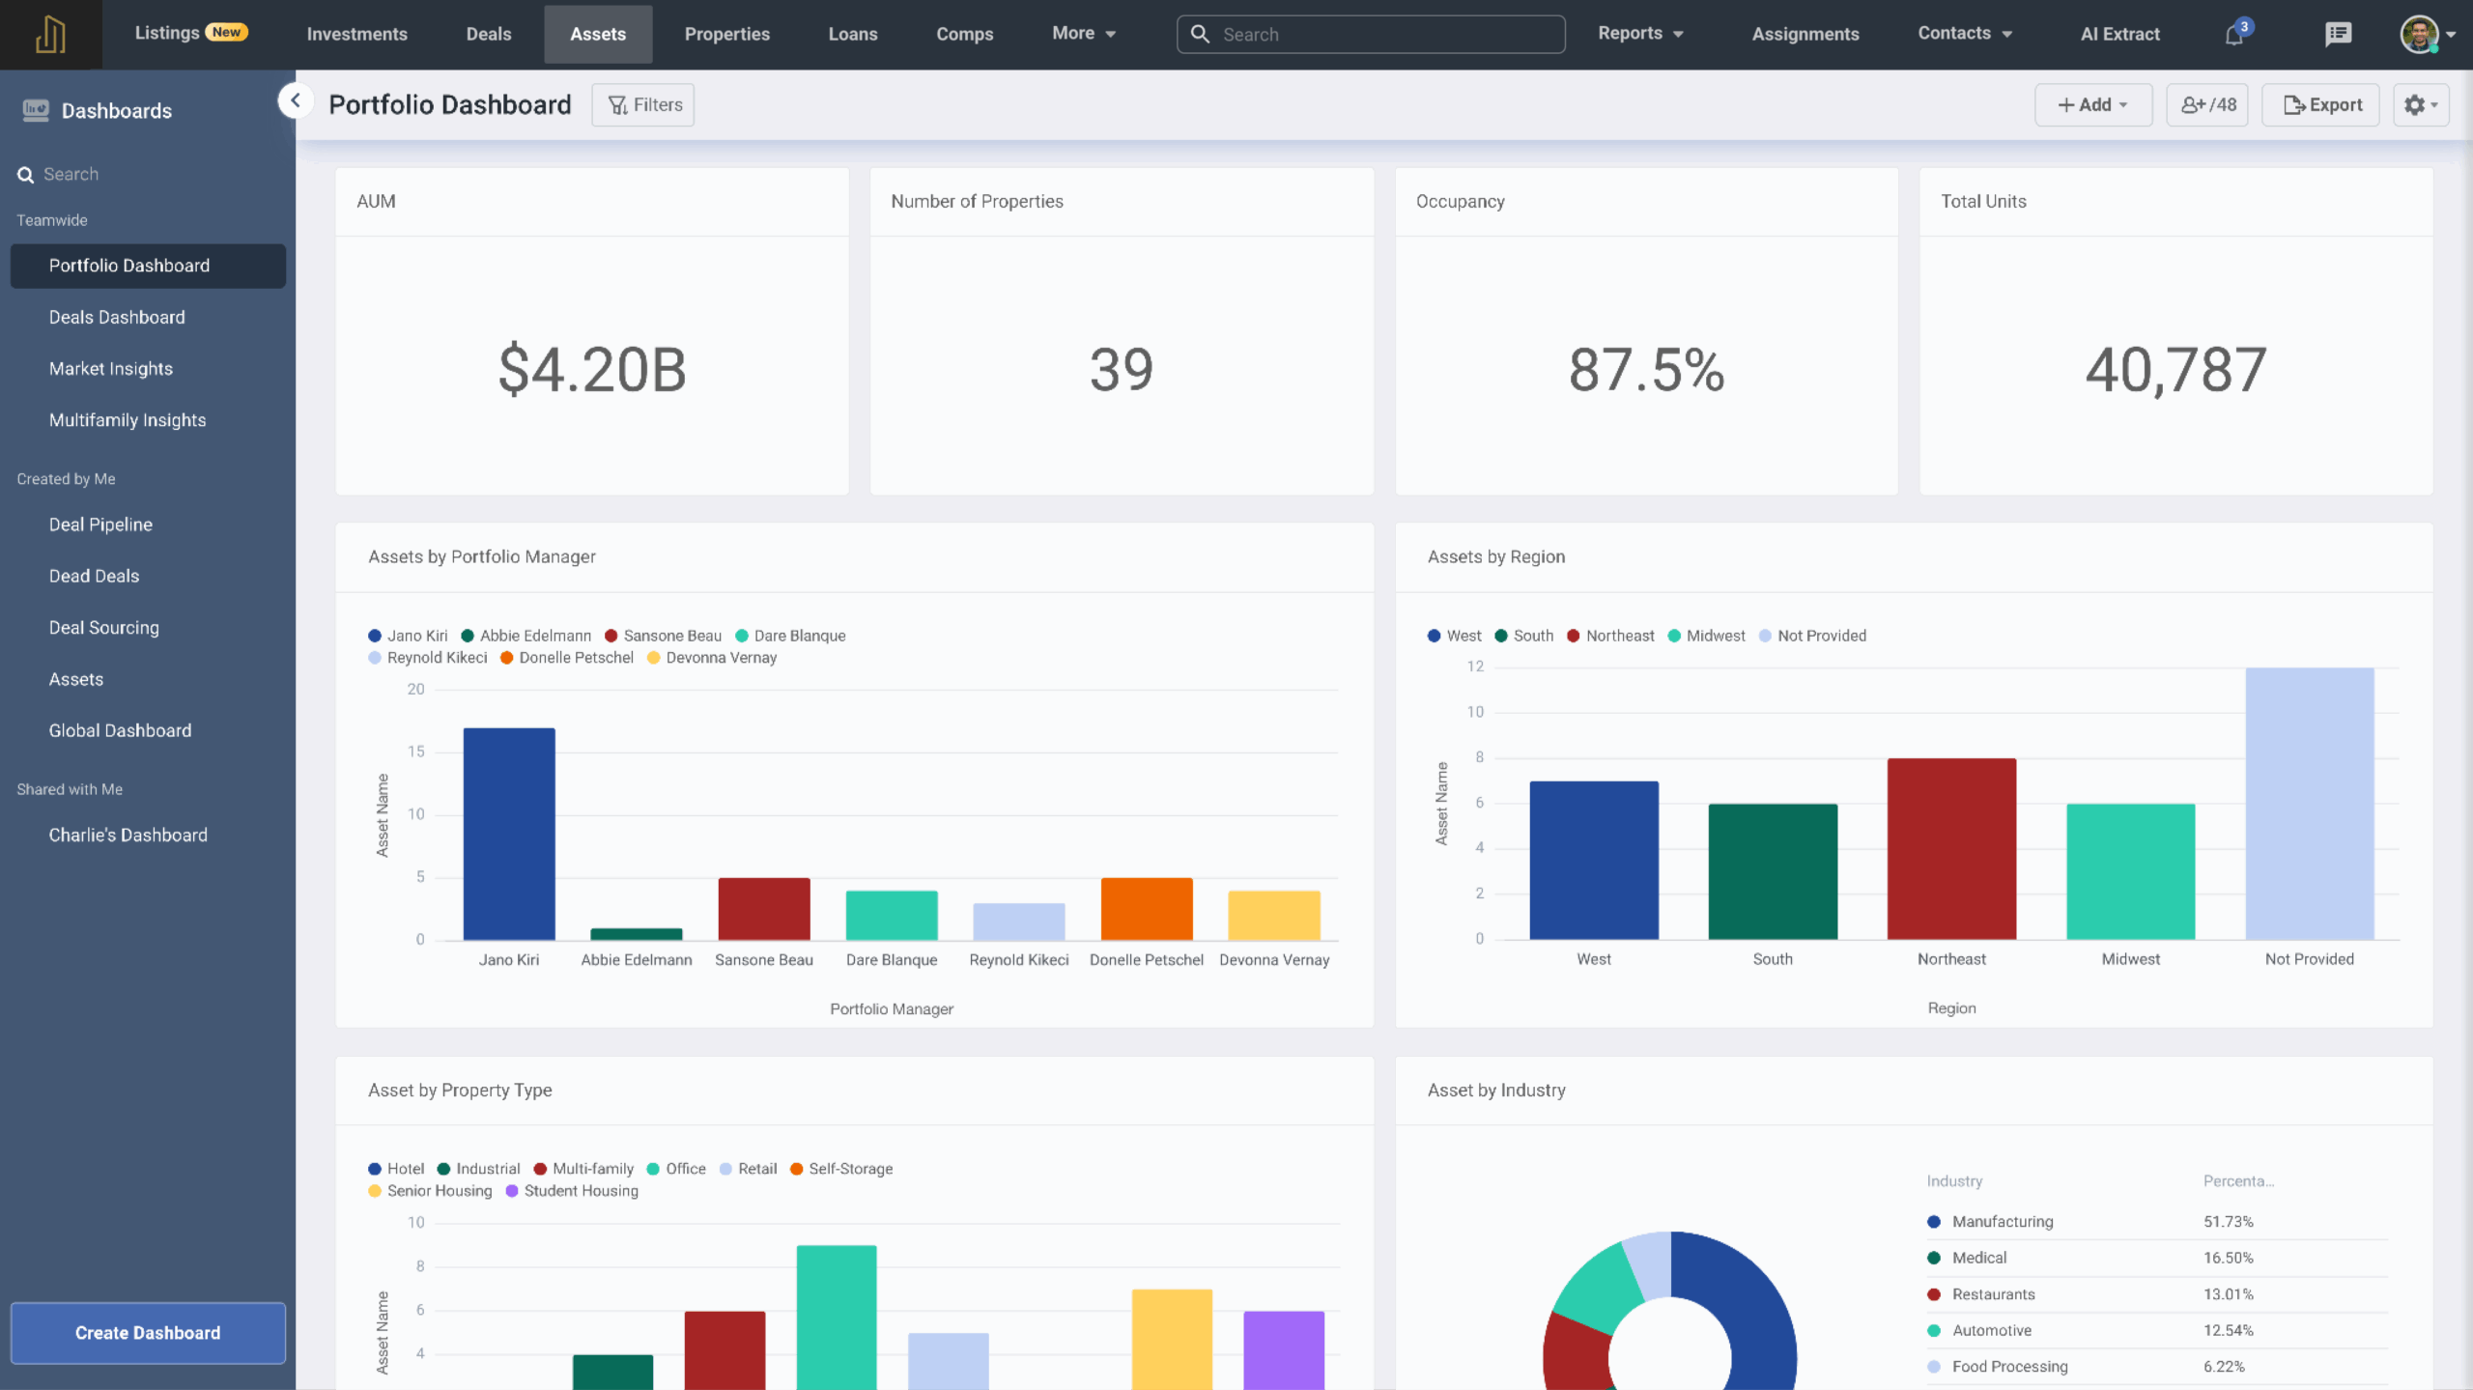Toggle the Jano Kiri legend series
This screenshot has width=2473, height=1390.
[x=408, y=636]
